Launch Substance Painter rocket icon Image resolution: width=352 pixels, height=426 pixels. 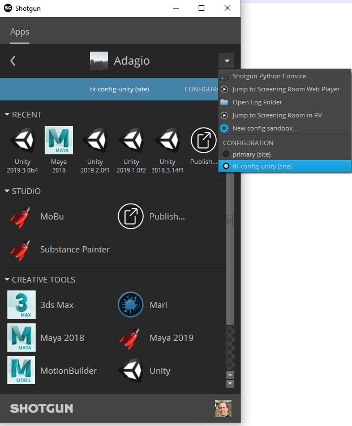pos(20,250)
